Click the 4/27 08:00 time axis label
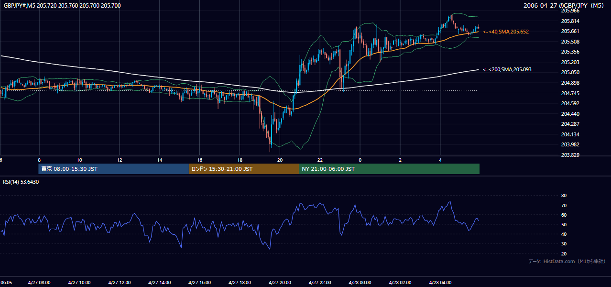Image resolution: width=611 pixels, height=287 pixels. [39, 283]
